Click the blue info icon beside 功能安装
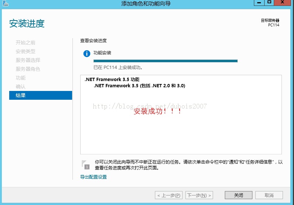Screen dimensions: 294x205 coord(86,54)
